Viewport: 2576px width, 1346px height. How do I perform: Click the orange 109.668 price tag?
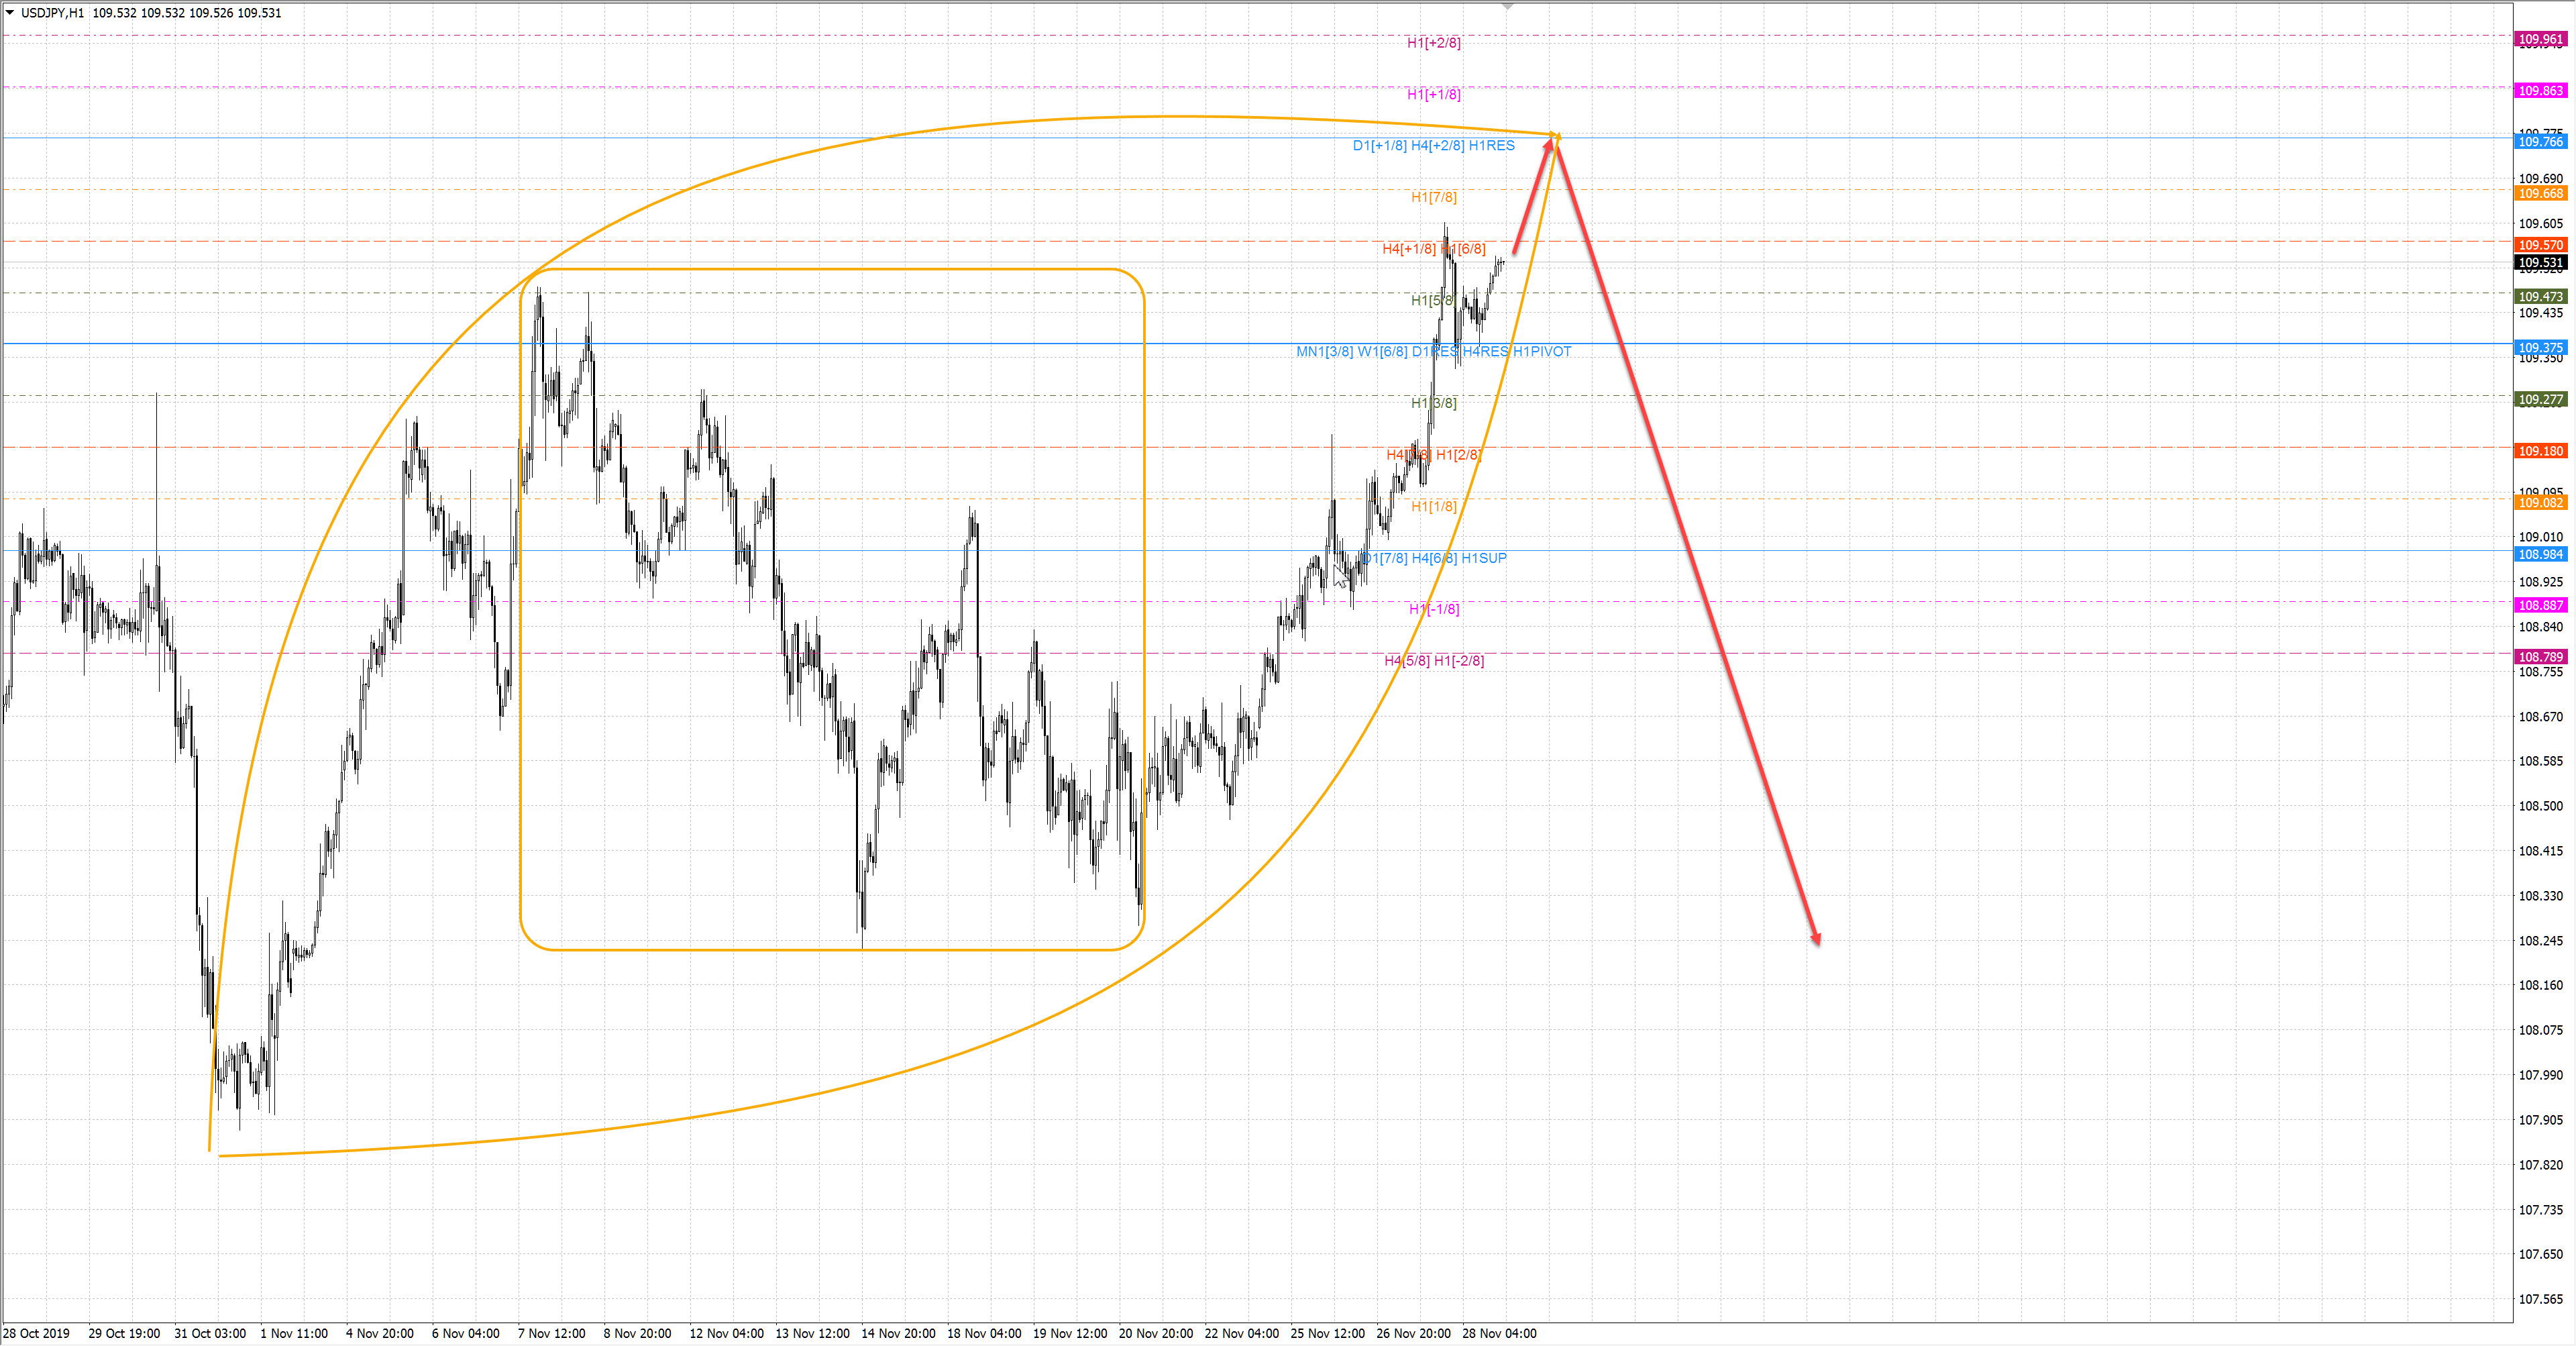(2540, 194)
